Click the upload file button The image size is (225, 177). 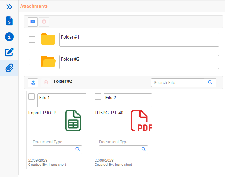pos(33,83)
